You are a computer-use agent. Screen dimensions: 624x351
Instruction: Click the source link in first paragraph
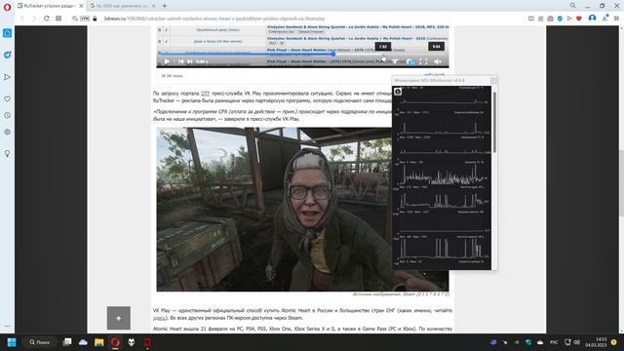tap(205, 94)
